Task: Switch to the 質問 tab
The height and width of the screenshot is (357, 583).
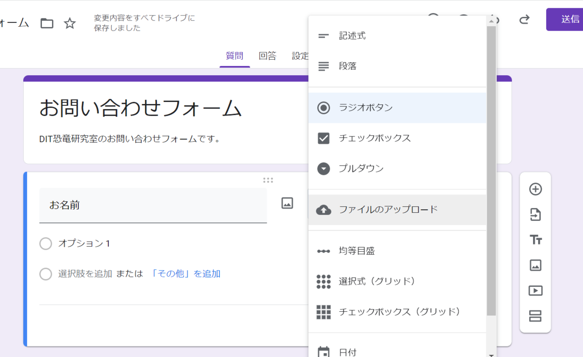Action: click(x=235, y=56)
